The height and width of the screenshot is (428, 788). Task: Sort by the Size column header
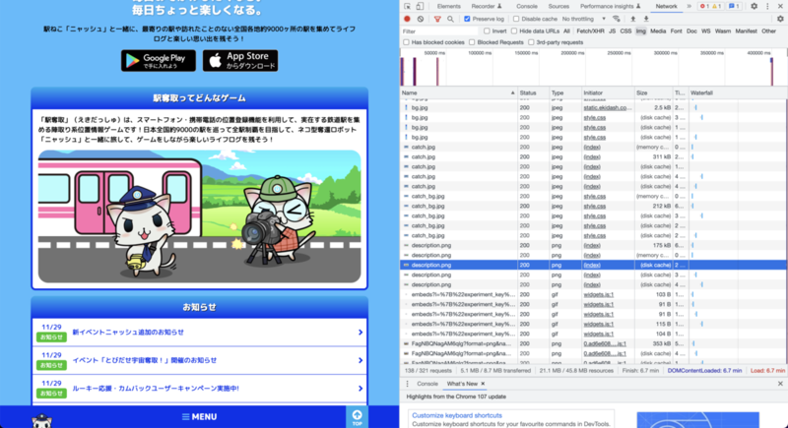pos(653,92)
